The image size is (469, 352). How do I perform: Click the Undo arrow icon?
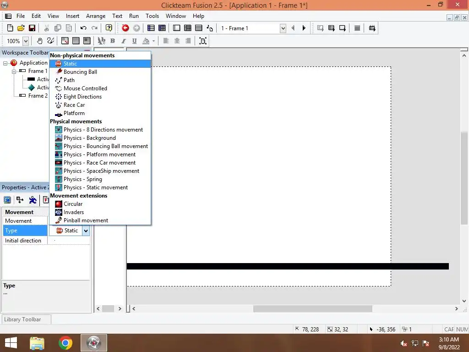[x=83, y=28]
